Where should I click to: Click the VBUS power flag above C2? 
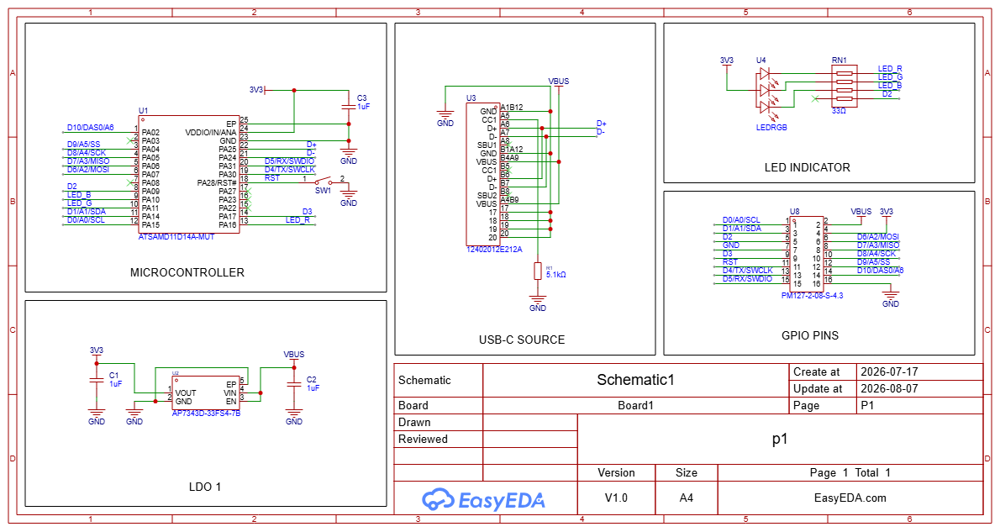pos(294,357)
